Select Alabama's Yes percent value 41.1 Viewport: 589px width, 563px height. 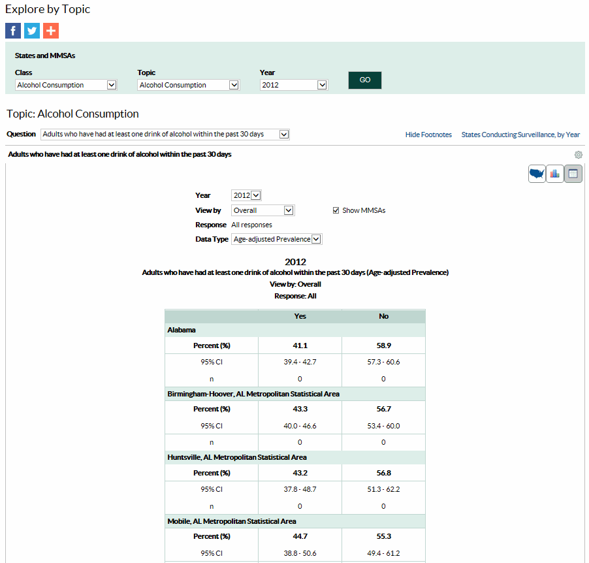[x=300, y=345]
